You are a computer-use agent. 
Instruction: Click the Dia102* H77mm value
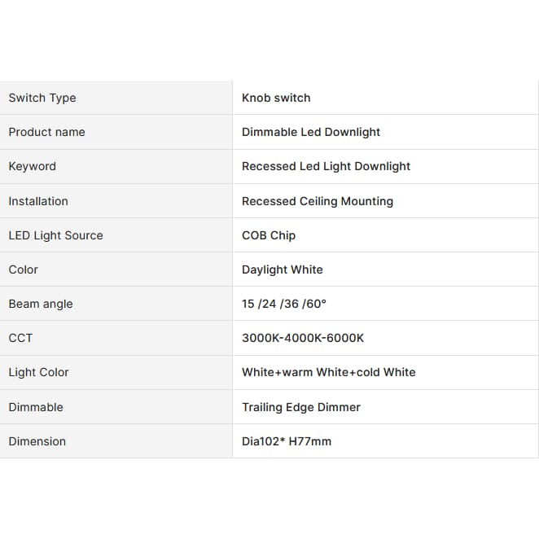287,441
